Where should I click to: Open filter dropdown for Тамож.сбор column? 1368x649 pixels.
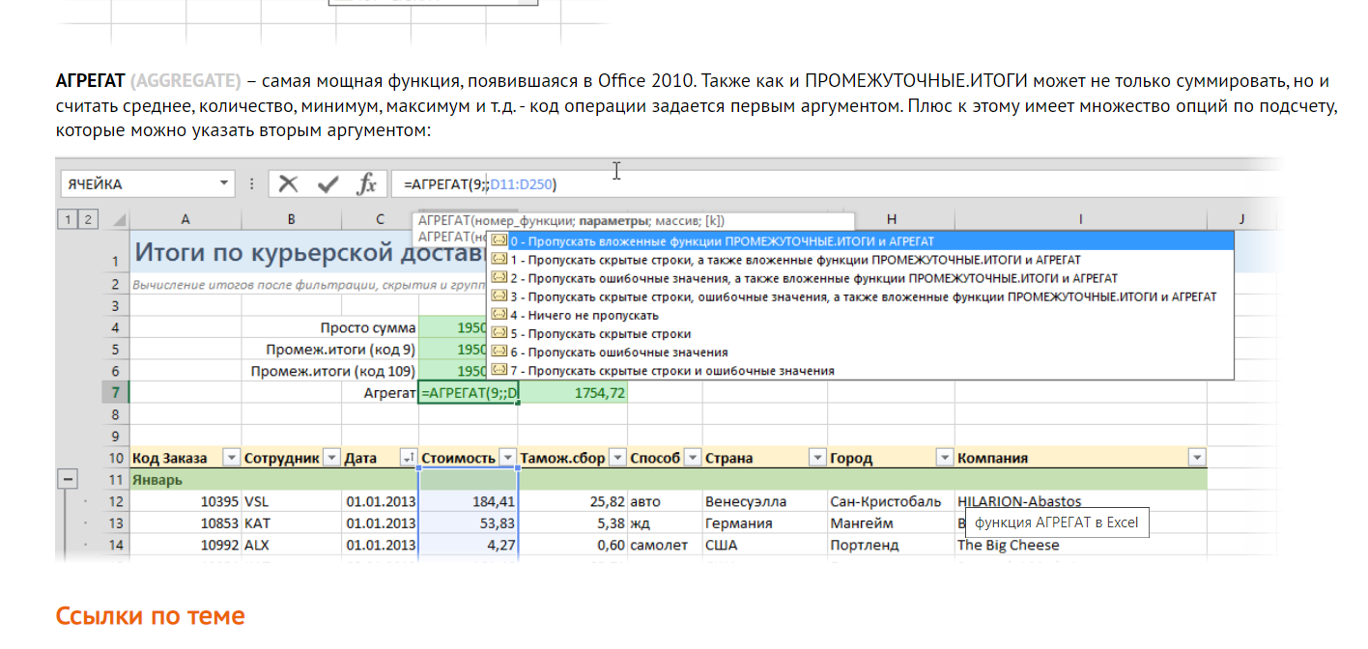617,458
